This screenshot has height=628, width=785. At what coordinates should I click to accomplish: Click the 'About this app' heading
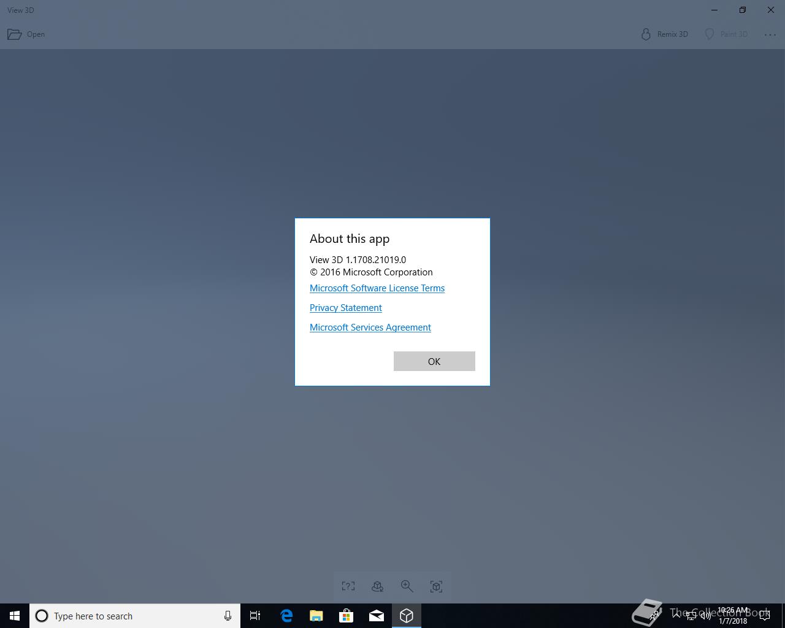click(350, 239)
